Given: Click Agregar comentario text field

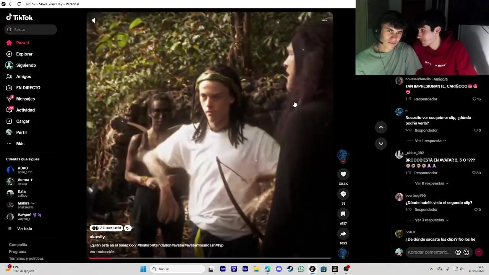Looking at the screenshot, I should point(429,252).
